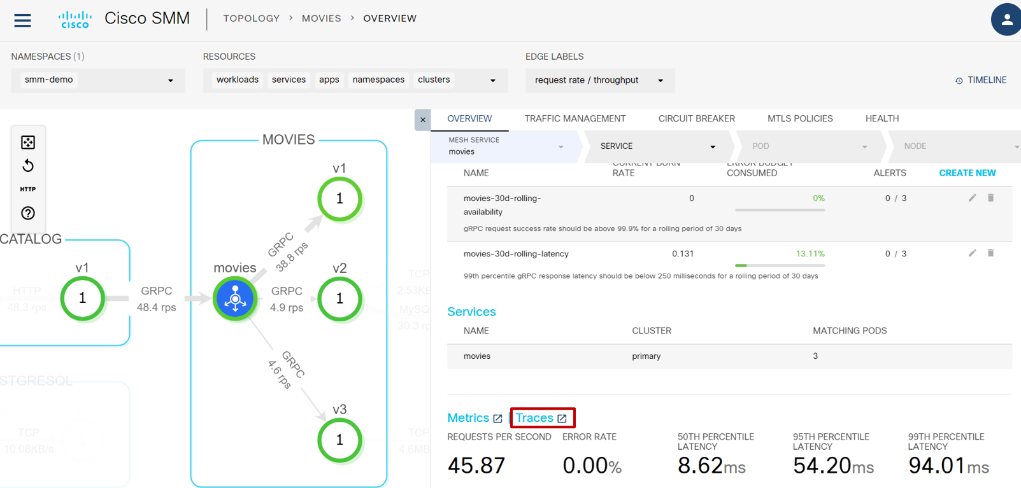Select the movies-30d-rolling-latency row name
This screenshot has height=488, width=1021.
(516, 254)
